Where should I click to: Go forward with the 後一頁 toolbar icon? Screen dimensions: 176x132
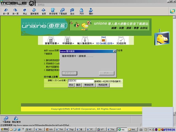tap(15, 11)
